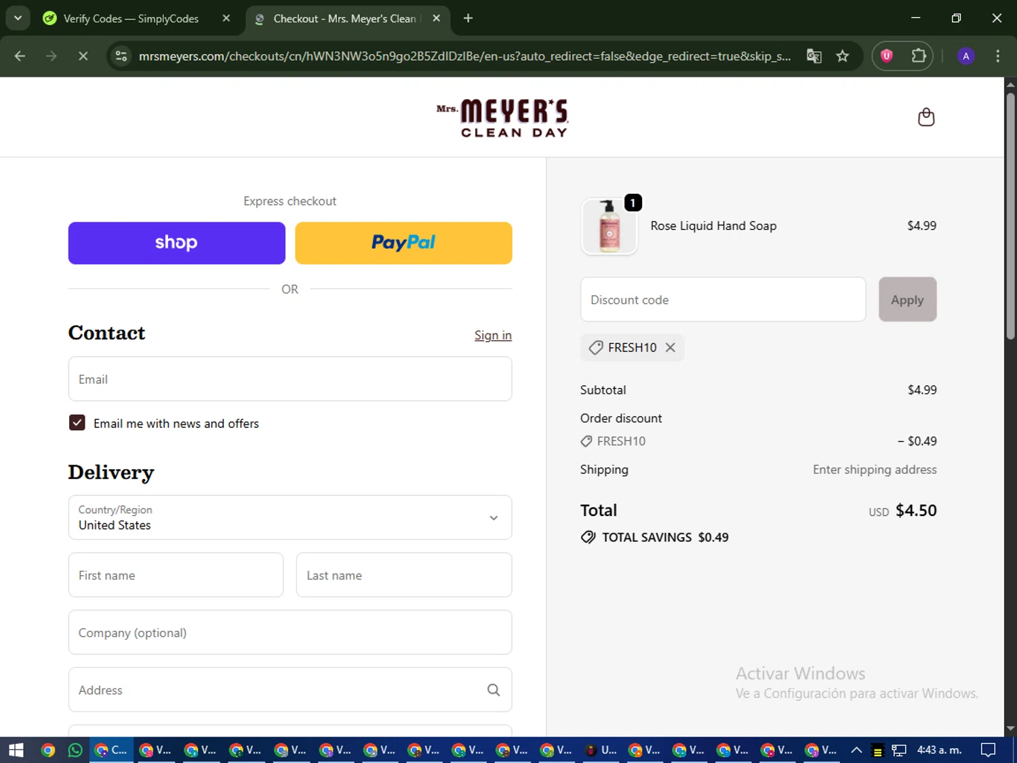Click the 4:43 a. m. clock
Image resolution: width=1017 pixels, height=763 pixels.
(939, 750)
